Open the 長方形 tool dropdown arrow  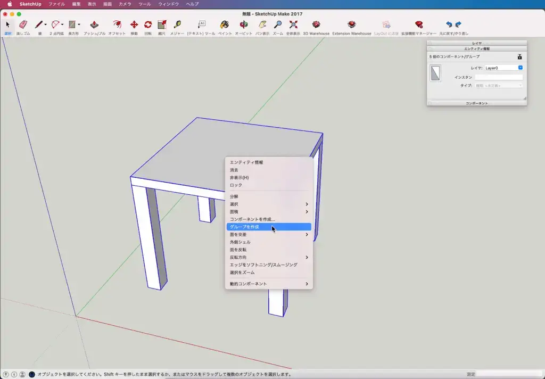(79, 24)
